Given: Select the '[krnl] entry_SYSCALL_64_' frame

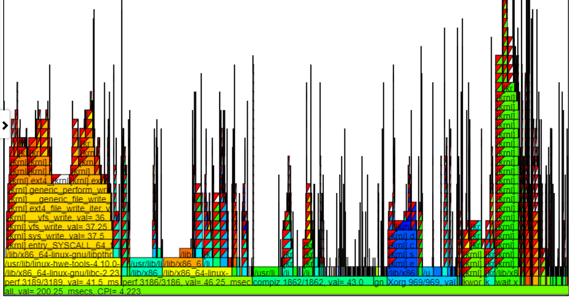Looking at the screenshot, I should click(x=60, y=245).
